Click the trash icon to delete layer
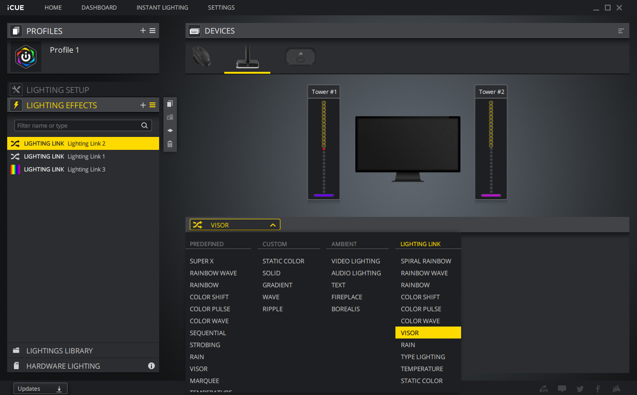637x395 pixels. coord(170,144)
